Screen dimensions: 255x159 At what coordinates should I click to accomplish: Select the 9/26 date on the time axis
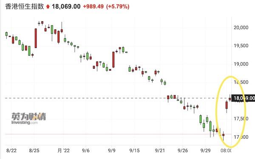pos(183,151)
